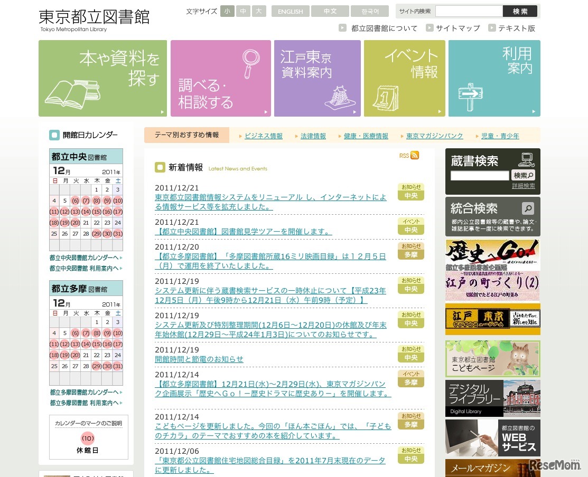Set text size to 大
Image resolution: width=588 pixels, height=477 pixels.
coord(259,11)
